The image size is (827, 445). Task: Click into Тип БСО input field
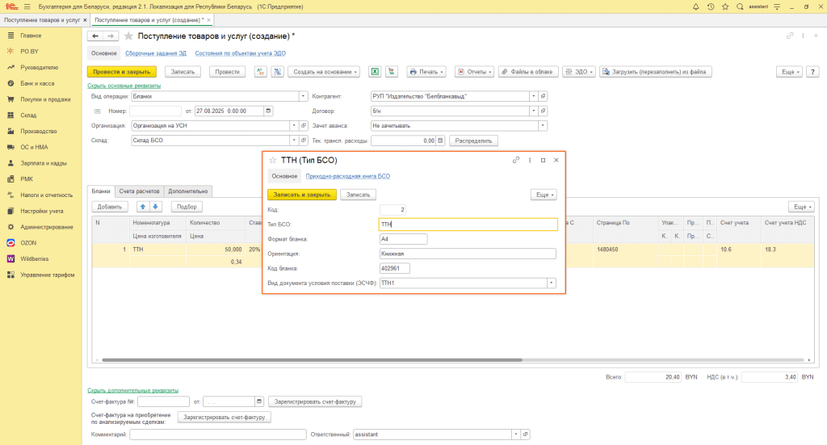(x=468, y=224)
